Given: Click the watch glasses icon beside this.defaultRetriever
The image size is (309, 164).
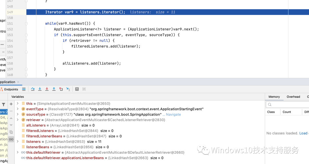Looking at the screenshot, I should [23, 152].
